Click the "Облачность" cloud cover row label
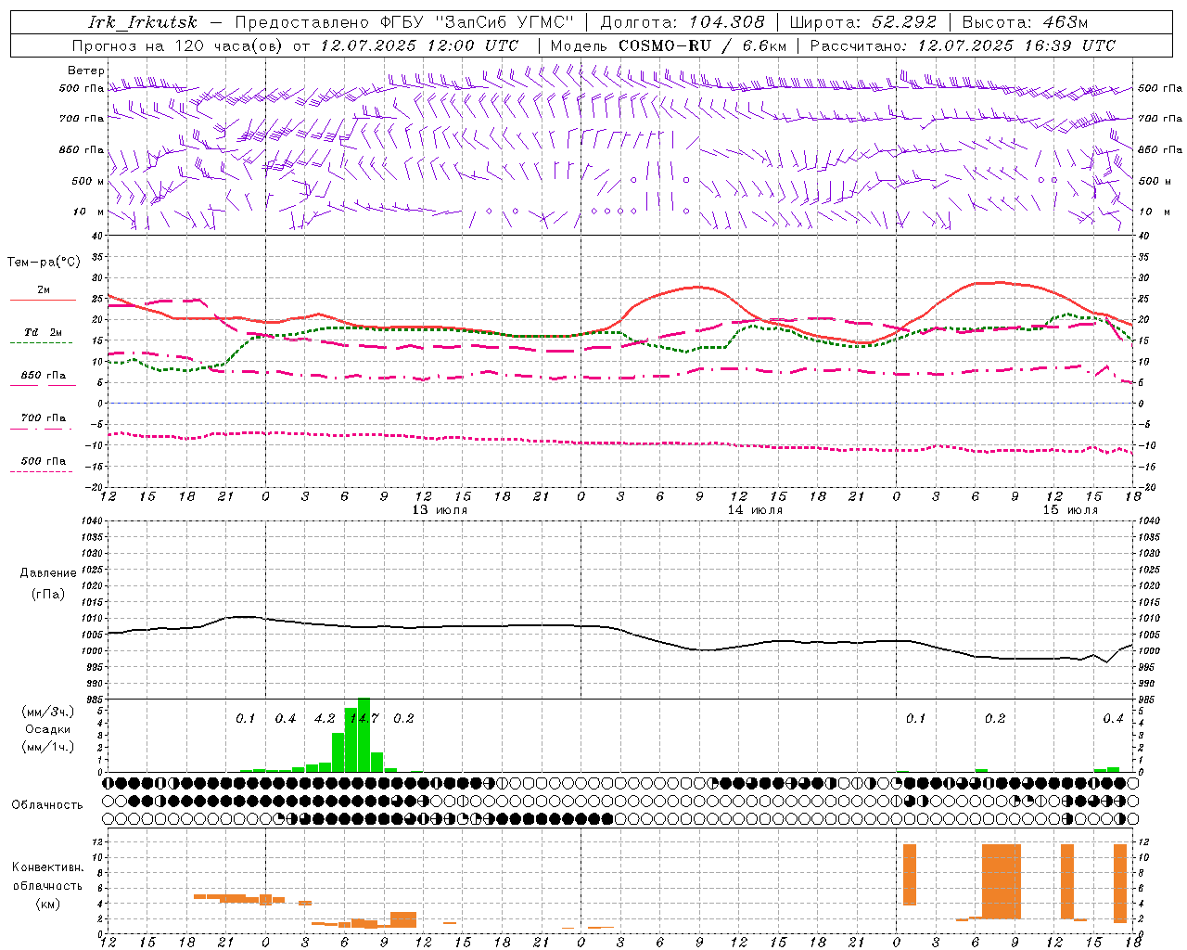The image size is (1187, 950). (x=47, y=804)
